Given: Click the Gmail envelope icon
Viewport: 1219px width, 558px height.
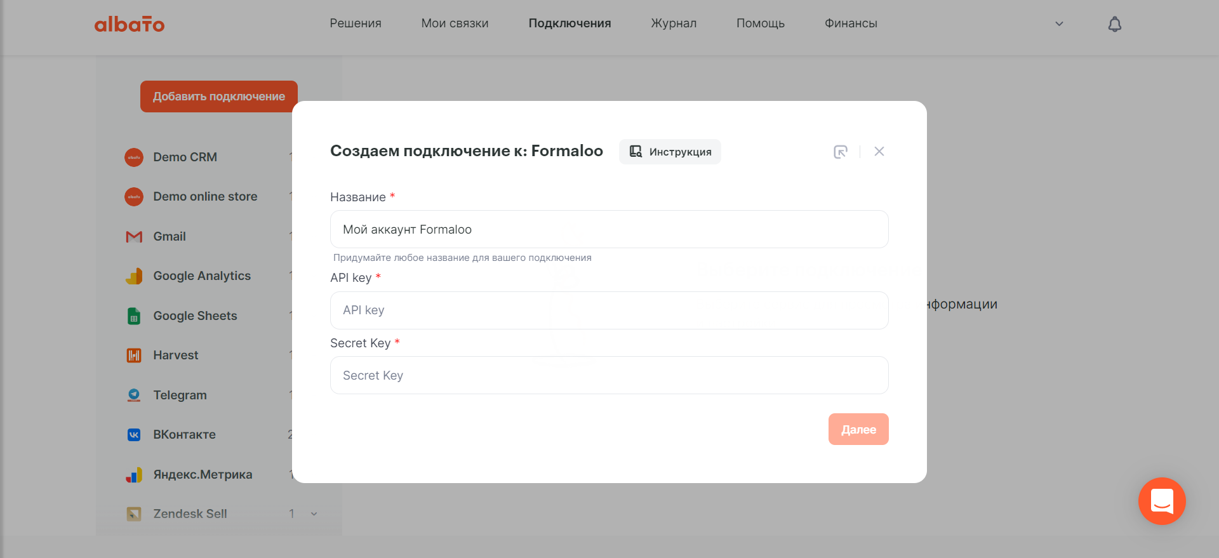Looking at the screenshot, I should 134,237.
